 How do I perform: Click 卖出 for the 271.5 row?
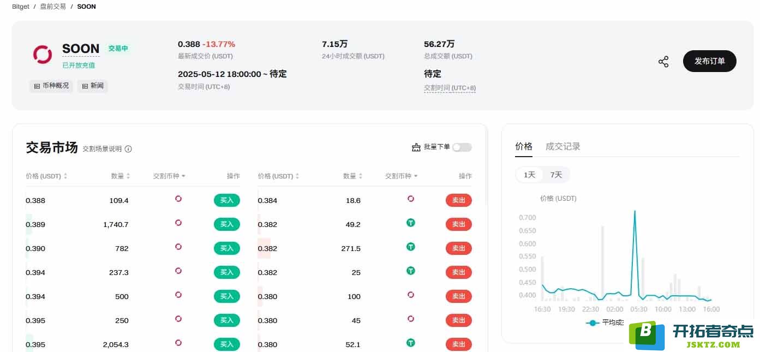pos(459,248)
